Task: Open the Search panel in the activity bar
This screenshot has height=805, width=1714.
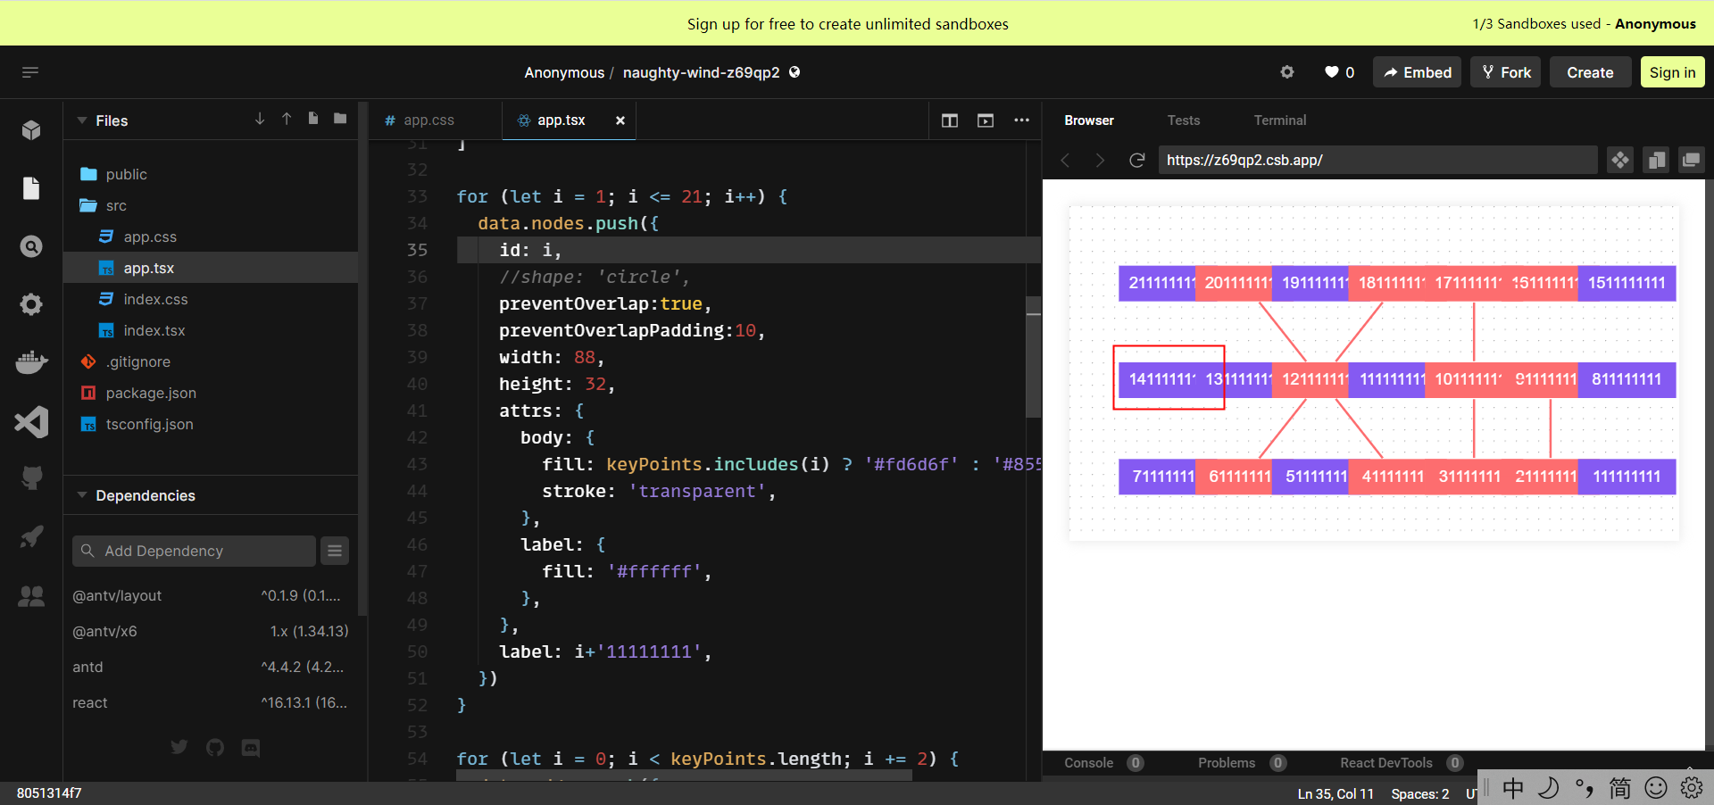Action: (31, 246)
